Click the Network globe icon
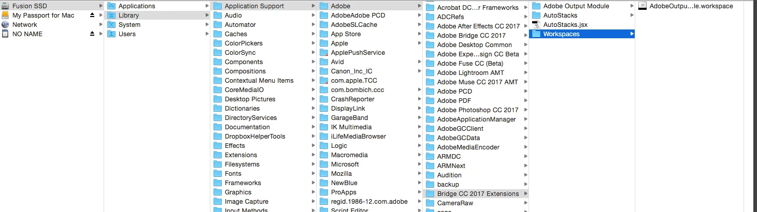This screenshot has height=212, width=757. [x=5, y=25]
